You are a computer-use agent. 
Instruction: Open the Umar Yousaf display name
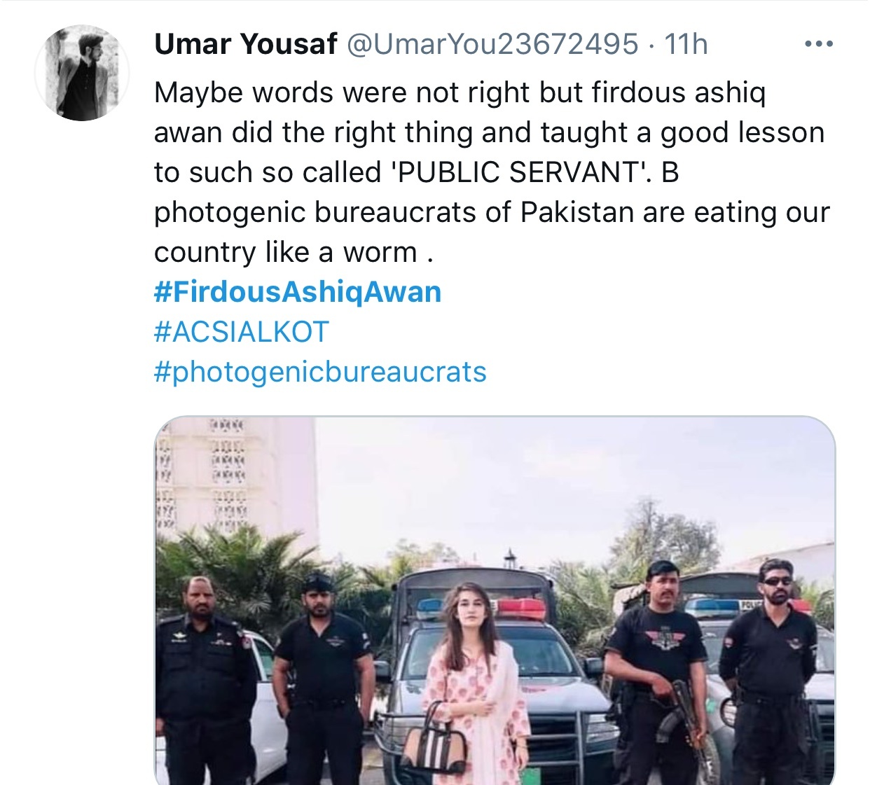[x=246, y=44]
